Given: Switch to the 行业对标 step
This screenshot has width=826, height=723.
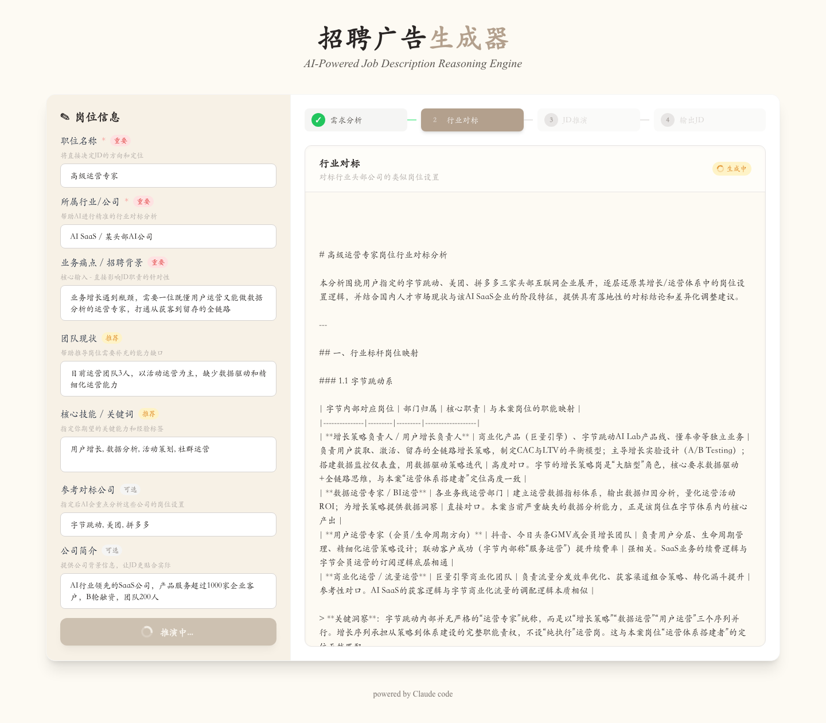Looking at the screenshot, I should (472, 120).
